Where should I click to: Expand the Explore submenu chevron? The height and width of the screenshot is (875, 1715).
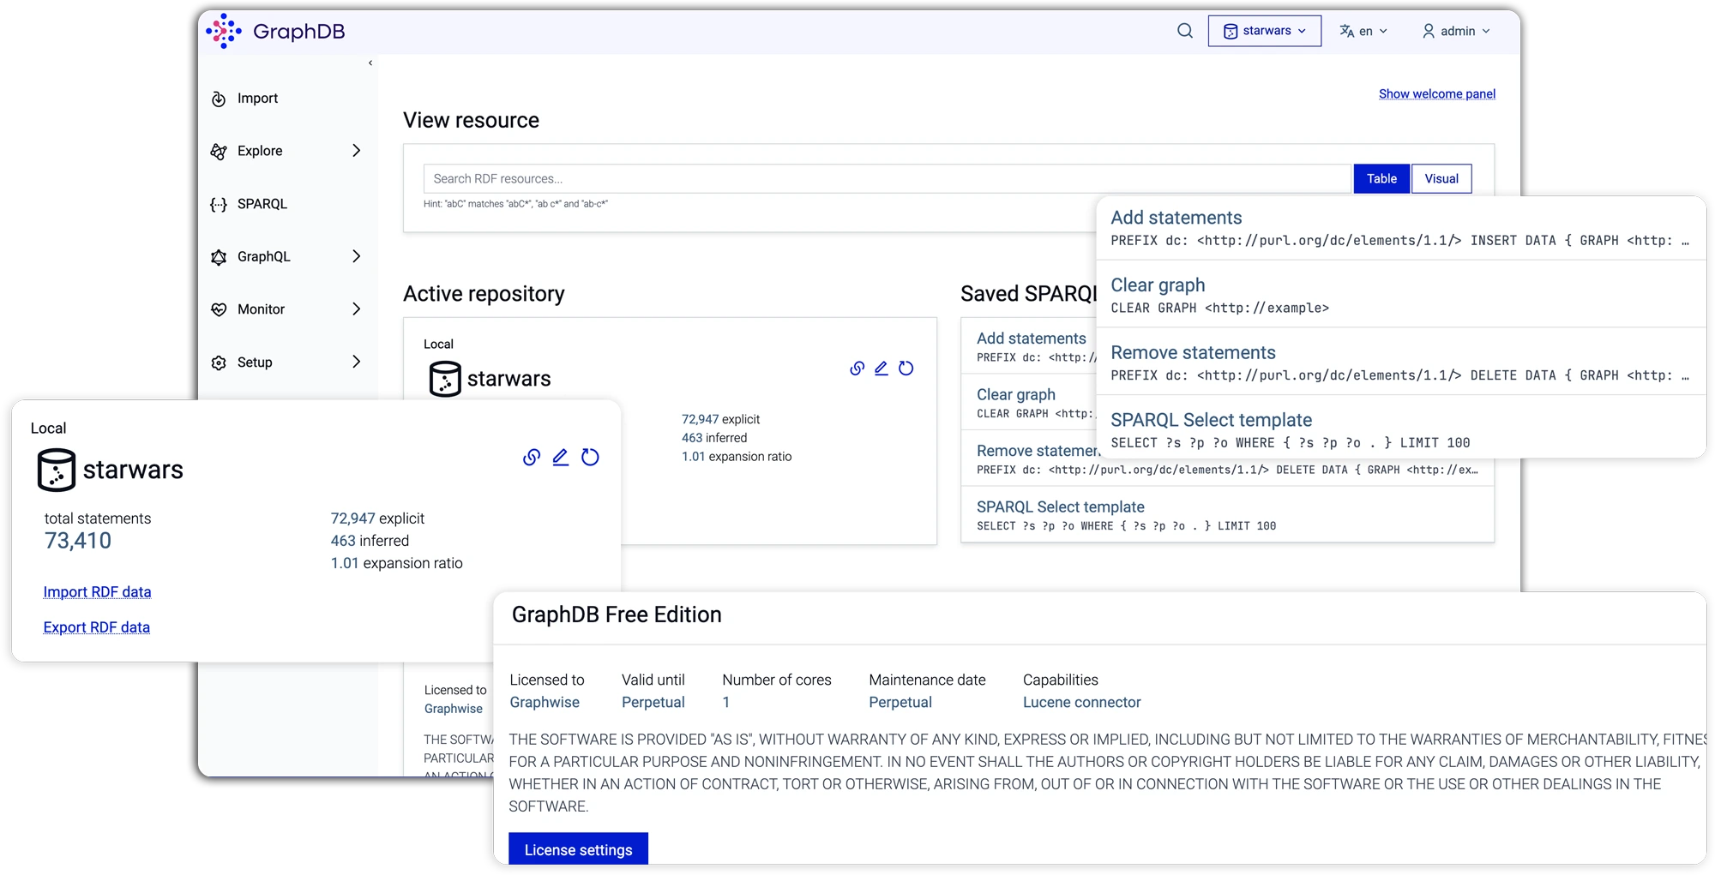(357, 151)
